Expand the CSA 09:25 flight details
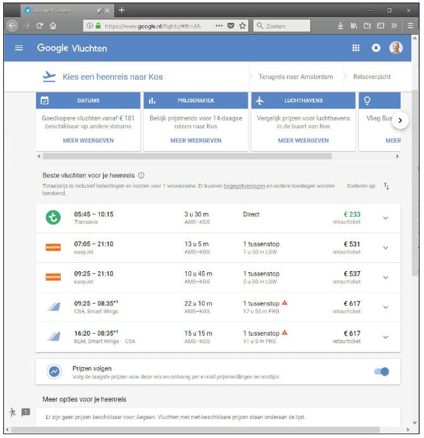This screenshot has height=438, width=424. [x=385, y=307]
